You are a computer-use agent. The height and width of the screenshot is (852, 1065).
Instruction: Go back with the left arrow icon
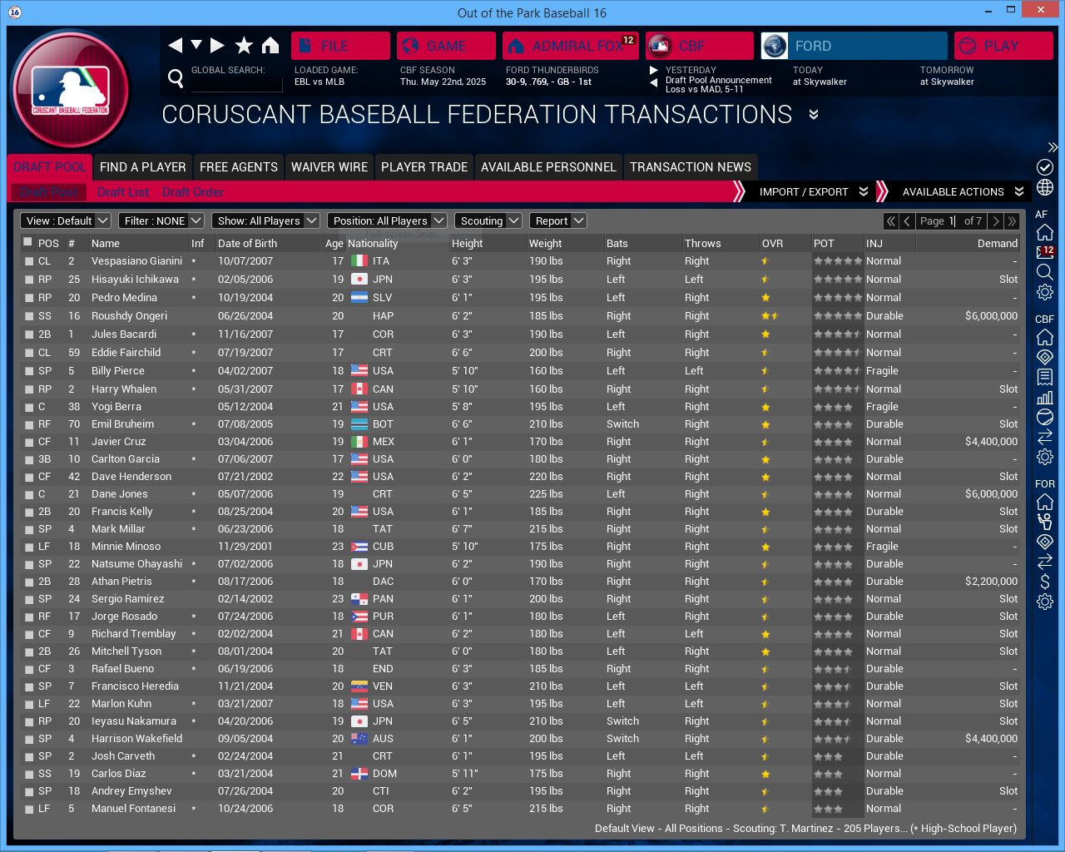click(x=175, y=46)
